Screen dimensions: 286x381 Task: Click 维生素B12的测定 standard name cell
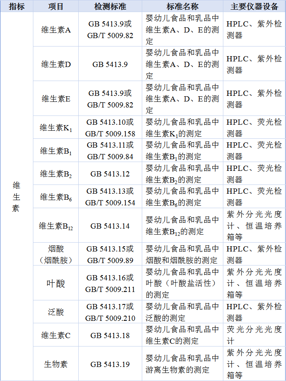[182, 225]
